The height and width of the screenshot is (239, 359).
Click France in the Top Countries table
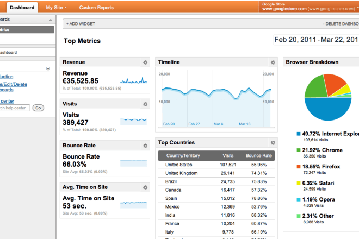coord(172,224)
